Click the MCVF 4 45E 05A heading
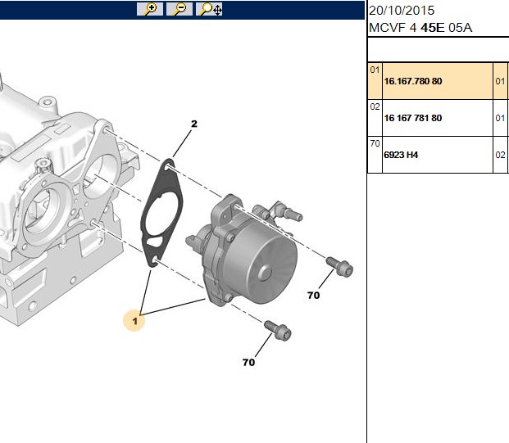Screen dimensions: 509x443 [x=420, y=28]
